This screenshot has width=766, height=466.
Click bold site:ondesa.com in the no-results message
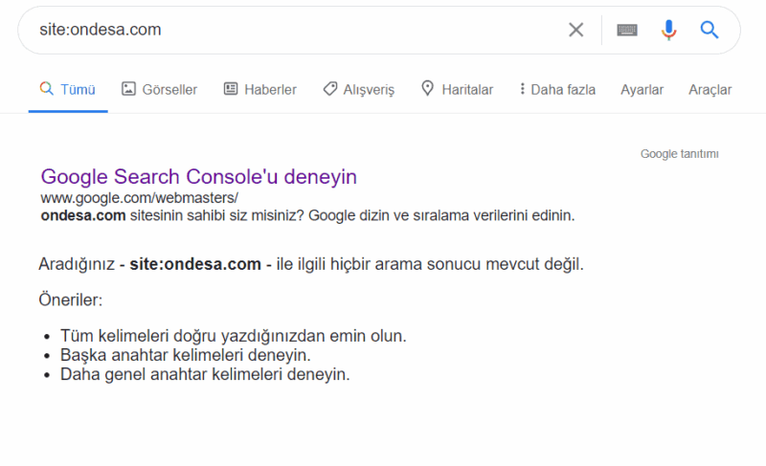(x=195, y=264)
